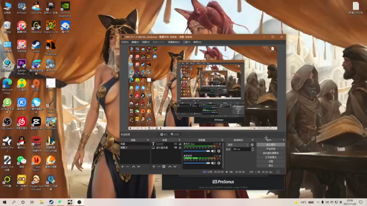This screenshot has height=206, width=367.
Task: Click the Mic/Aux volume slider
Action: click(x=197, y=151)
